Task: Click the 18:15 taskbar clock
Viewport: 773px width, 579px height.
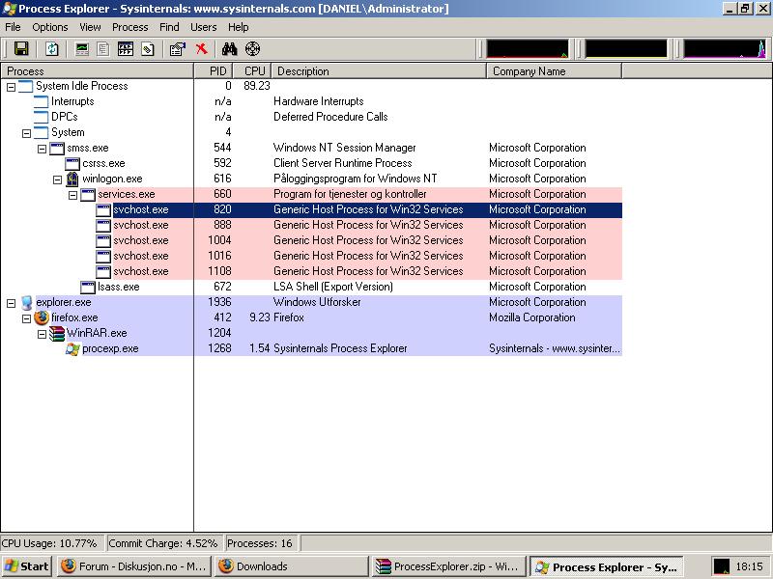Action: (x=750, y=566)
